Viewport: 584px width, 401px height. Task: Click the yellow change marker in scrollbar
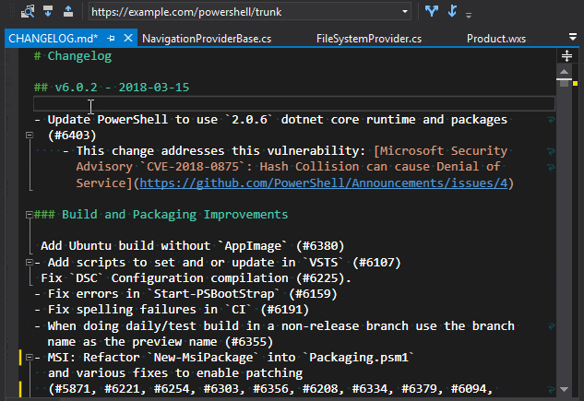pos(575,83)
